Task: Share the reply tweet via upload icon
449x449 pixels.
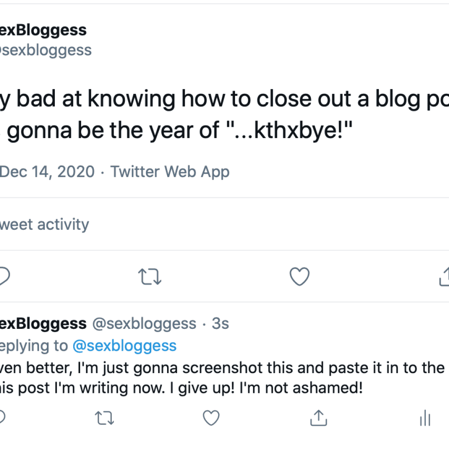Action: click(x=318, y=418)
